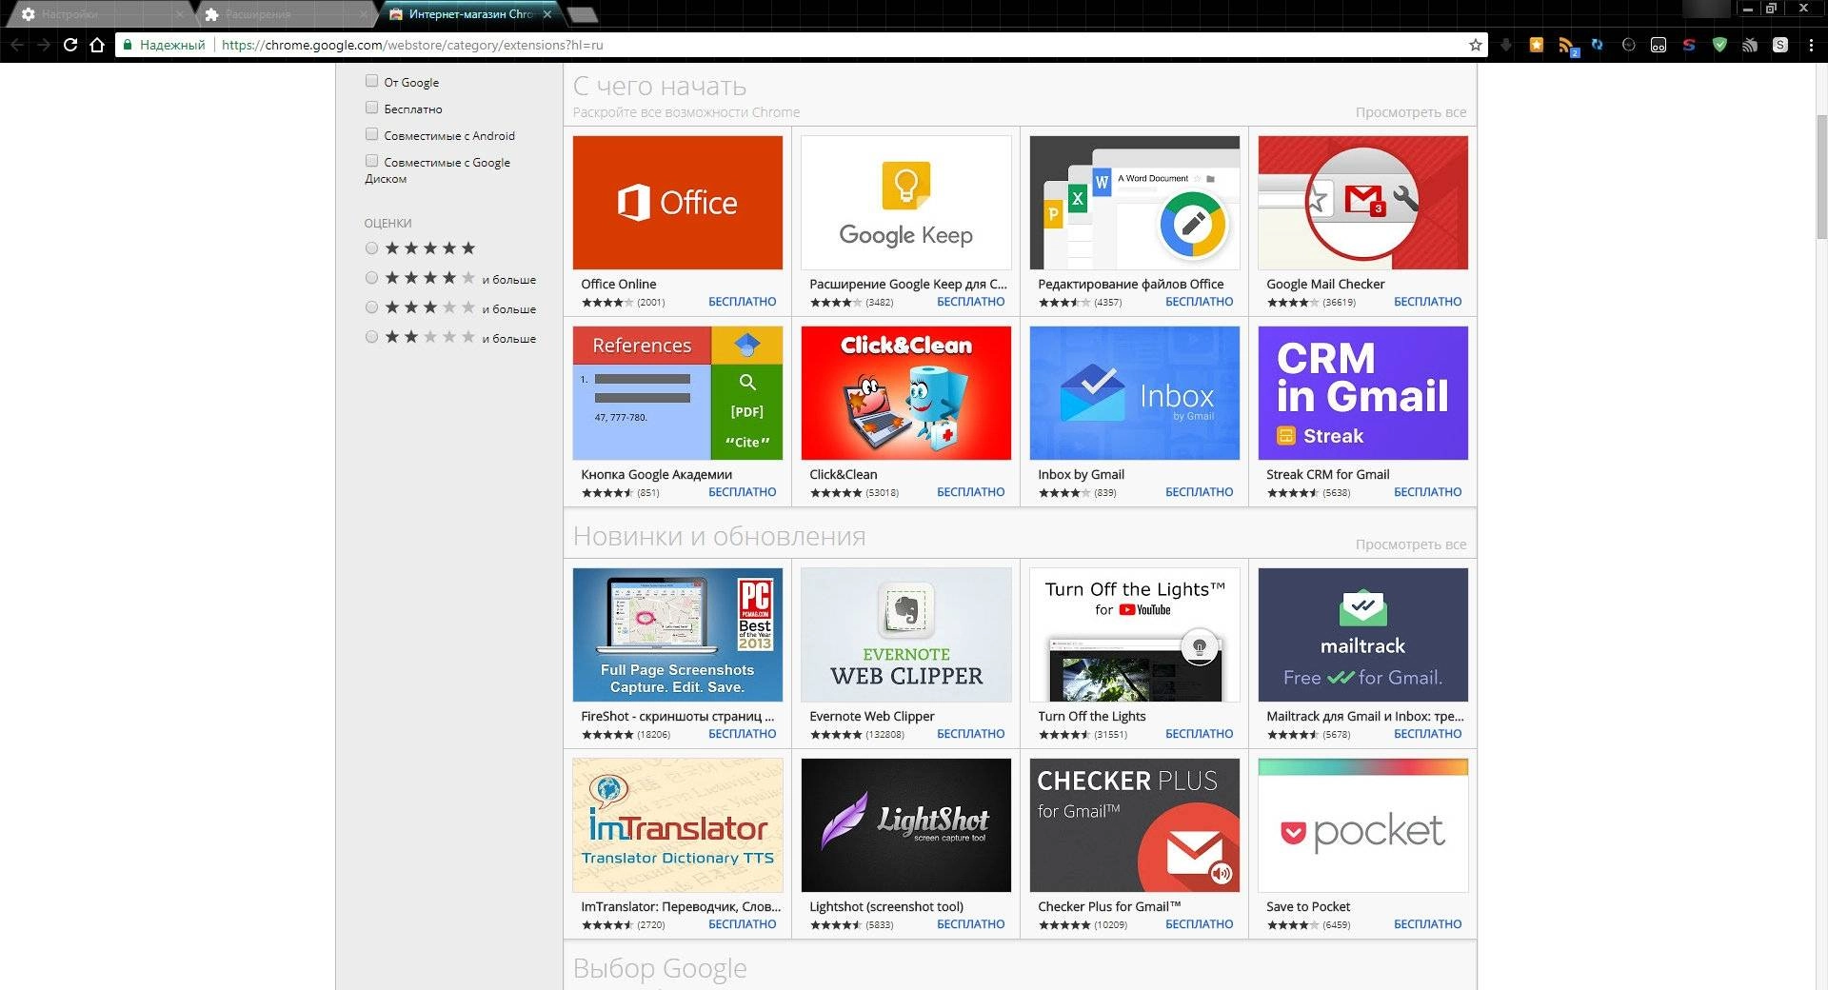Open the LightShot tile
The image size is (1828, 990).
click(x=906, y=825)
